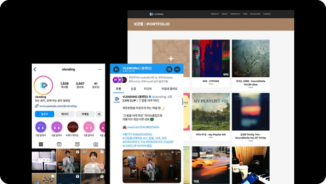The image size is (326, 184).
Task: Open CONTACT in website navigation
Action: tap(267, 14)
